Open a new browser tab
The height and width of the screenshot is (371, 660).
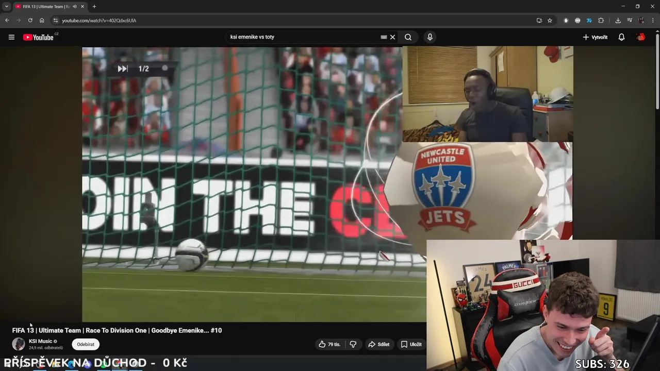94,7
